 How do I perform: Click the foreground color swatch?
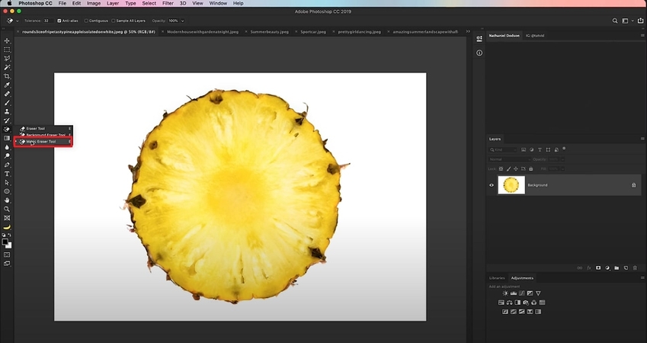[x=6, y=242]
